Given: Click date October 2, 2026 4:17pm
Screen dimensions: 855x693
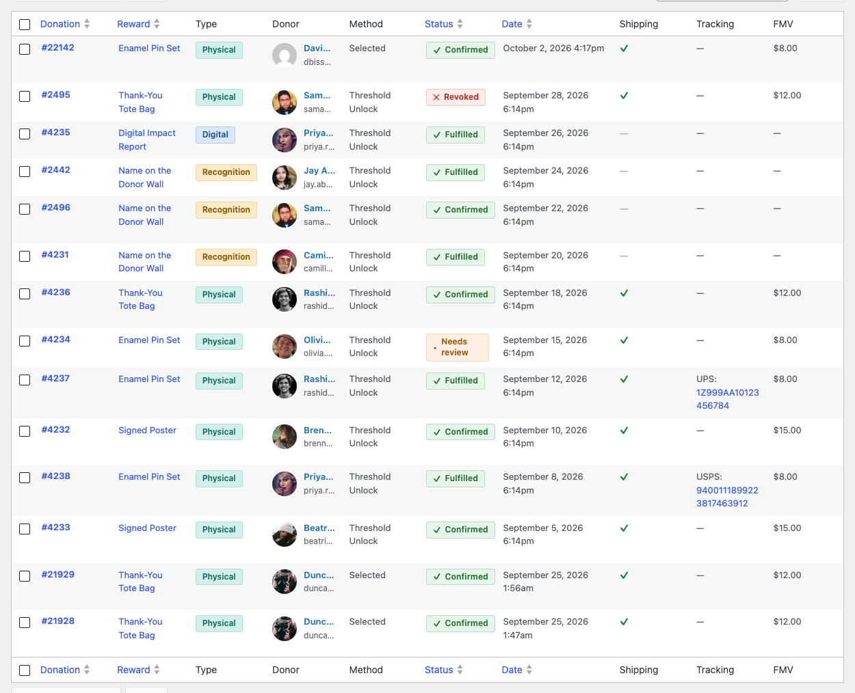Looking at the screenshot, I should [x=554, y=49].
